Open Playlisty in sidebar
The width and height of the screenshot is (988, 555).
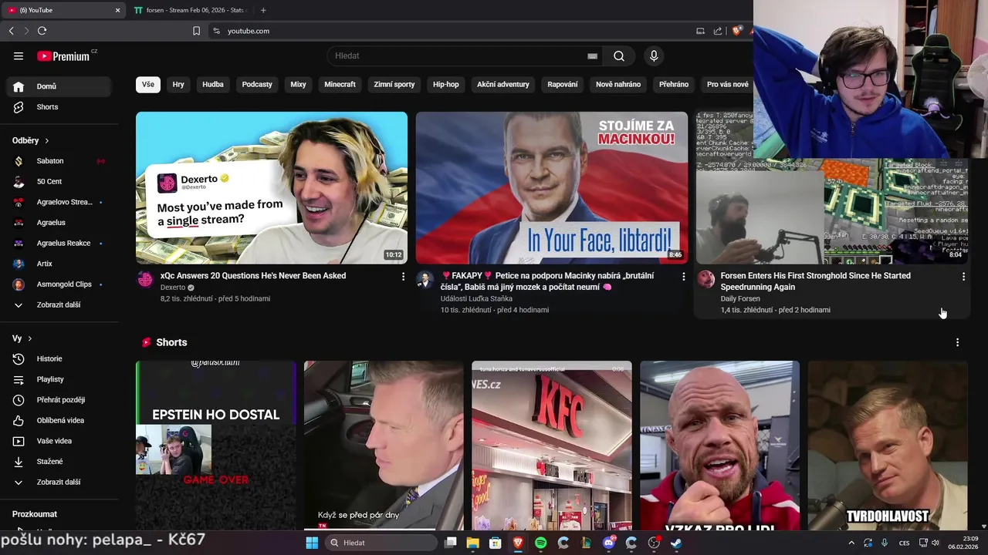click(x=59, y=379)
